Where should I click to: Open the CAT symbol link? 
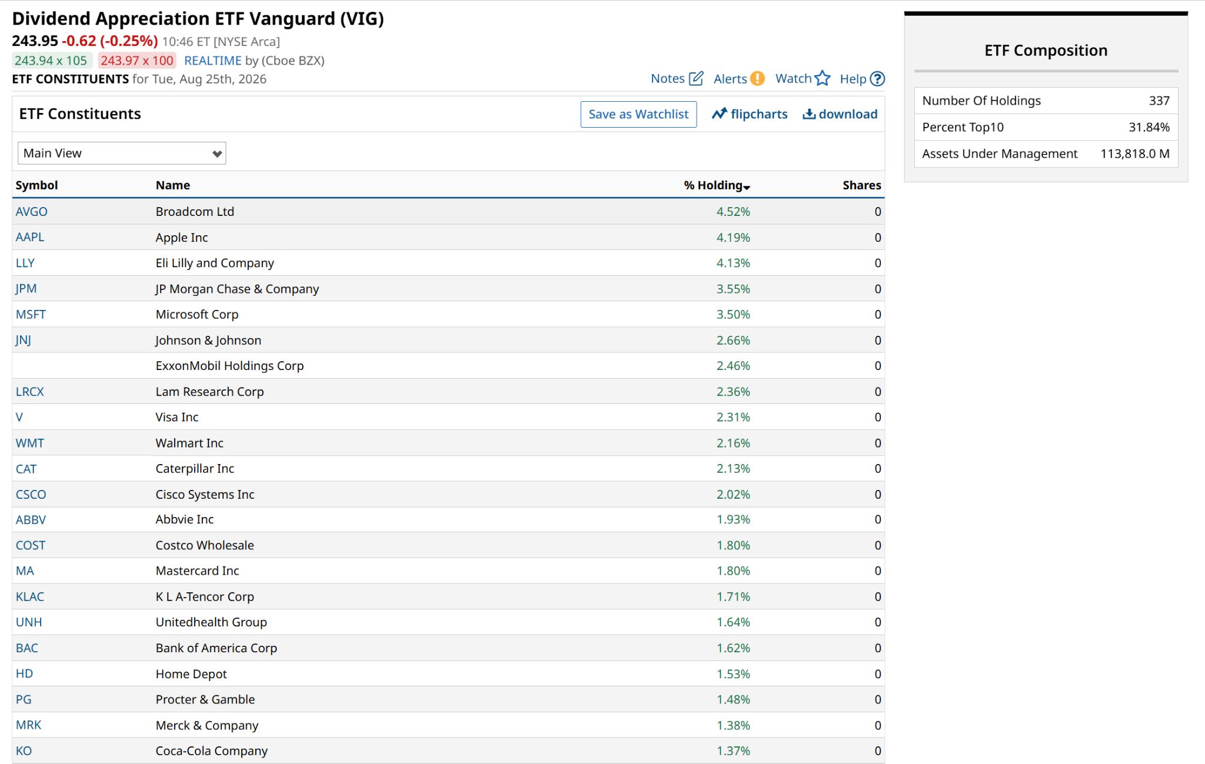coord(26,469)
